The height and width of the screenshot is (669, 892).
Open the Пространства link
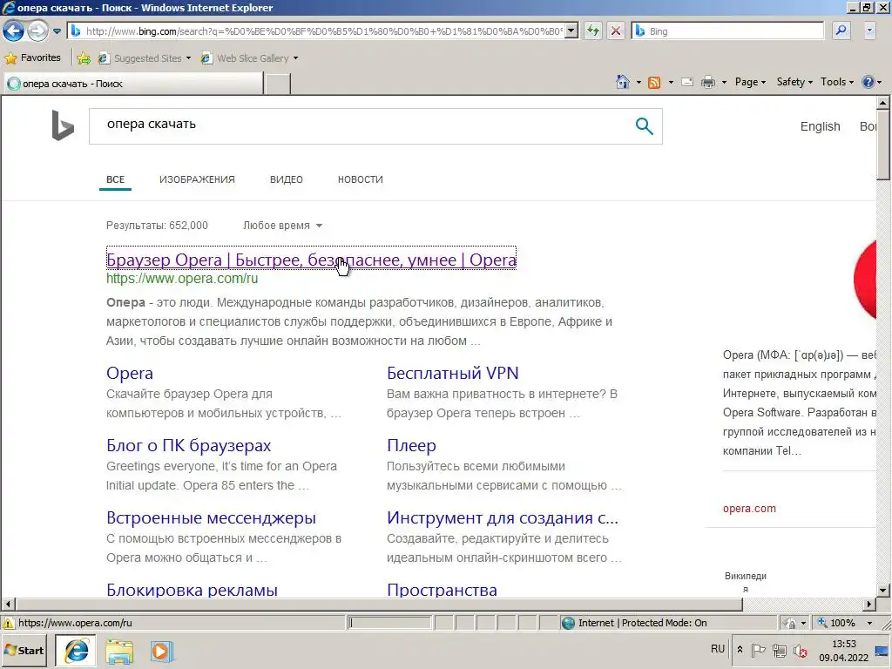pyautogui.click(x=442, y=590)
